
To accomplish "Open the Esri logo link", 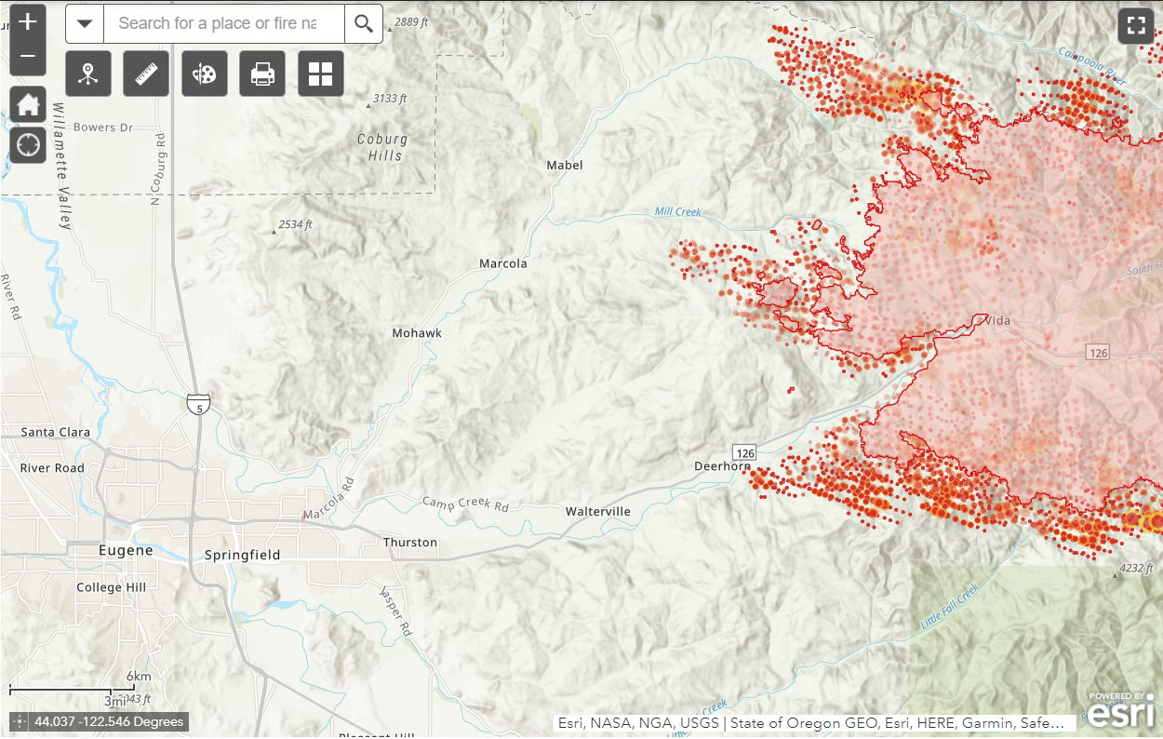I will point(1120,710).
